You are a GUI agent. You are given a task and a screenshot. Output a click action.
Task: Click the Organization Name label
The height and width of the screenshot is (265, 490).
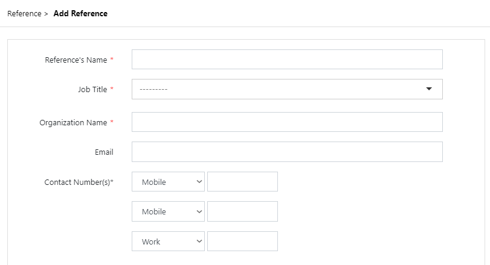(73, 123)
